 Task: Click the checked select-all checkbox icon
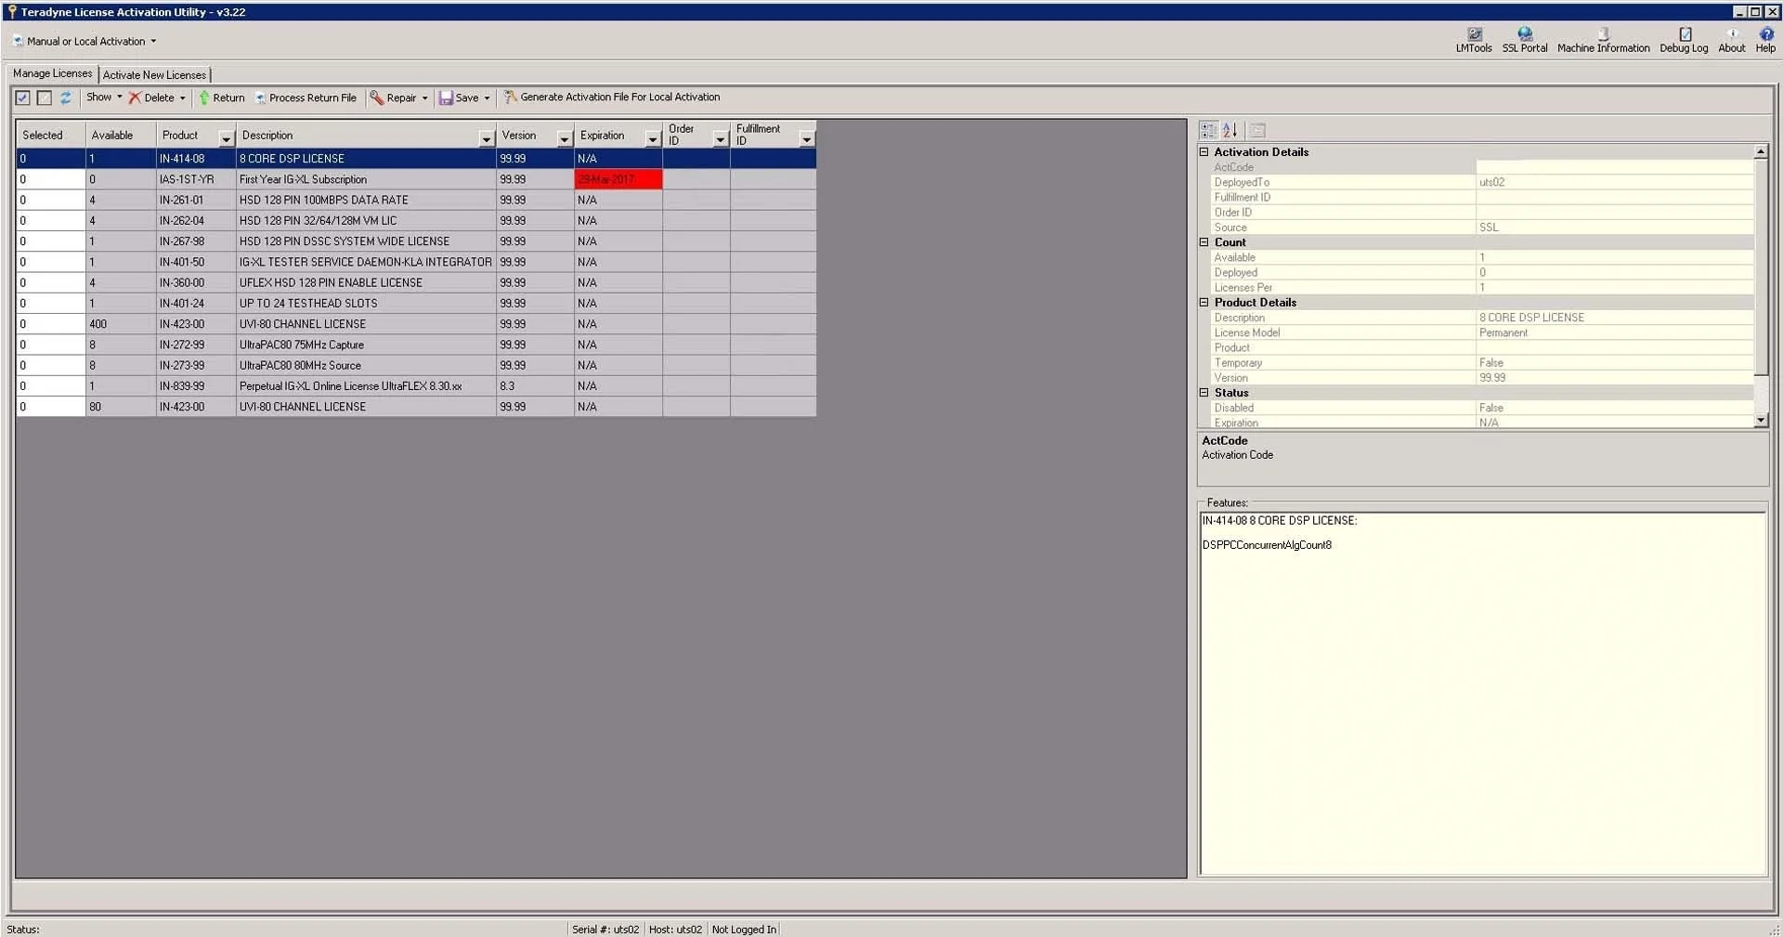[23, 98]
